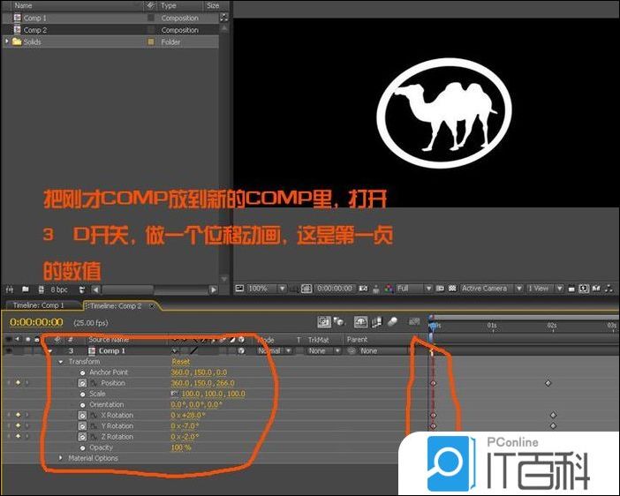Click the Name column header in Project

click(x=23, y=5)
